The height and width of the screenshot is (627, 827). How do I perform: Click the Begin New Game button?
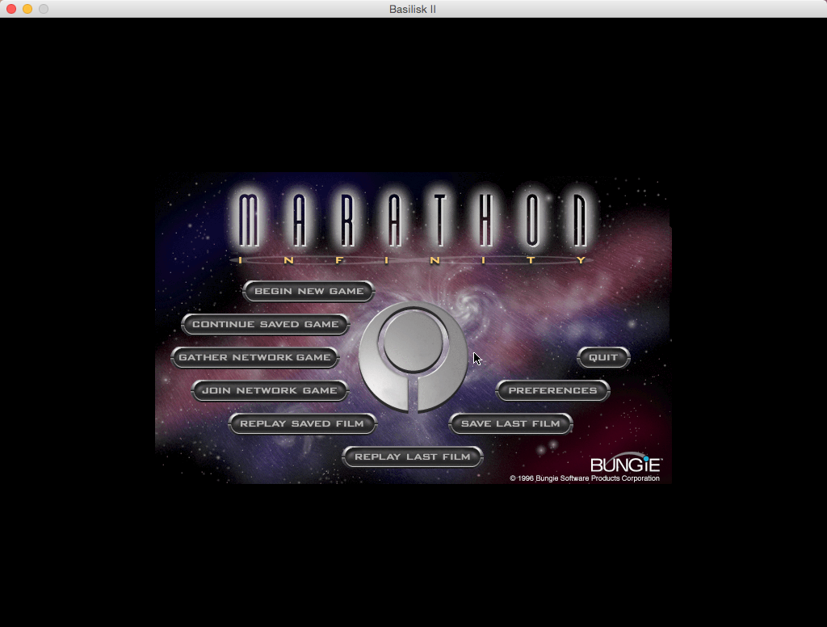point(309,291)
